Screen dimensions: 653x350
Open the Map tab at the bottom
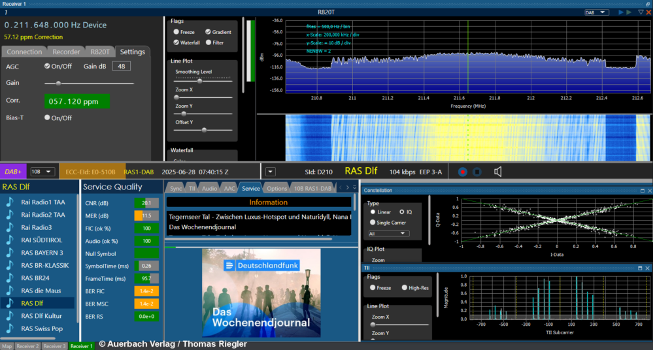click(x=7, y=346)
